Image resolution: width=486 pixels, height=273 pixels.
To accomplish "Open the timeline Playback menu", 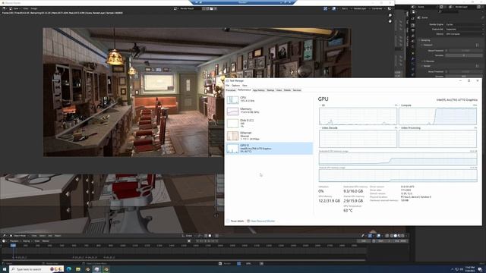I will [x=14, y=241].
